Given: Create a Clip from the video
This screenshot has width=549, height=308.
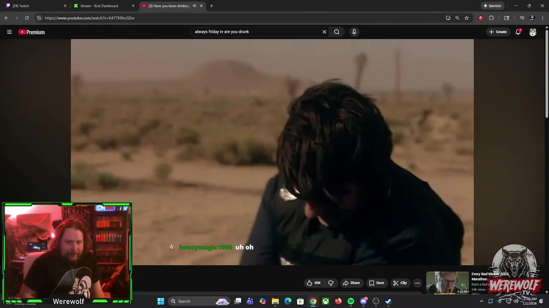Looking at the screenshot, I should coord(400,283).
